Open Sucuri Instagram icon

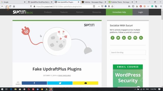[x=135, y=38]
